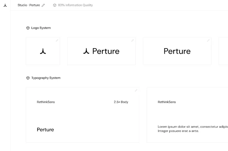Viewport: 228px width, 151px height.
Task: Edit the symbol-only logo card pencil icon
Action: [57, 40]
